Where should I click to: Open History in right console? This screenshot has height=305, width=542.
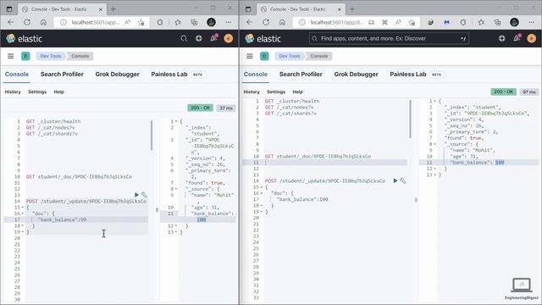pos(252,92)
